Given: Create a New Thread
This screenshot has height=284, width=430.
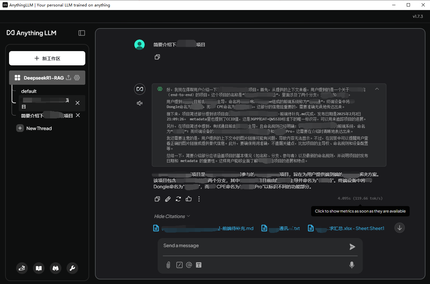Looking at the screenshot, I should point(34,128).
